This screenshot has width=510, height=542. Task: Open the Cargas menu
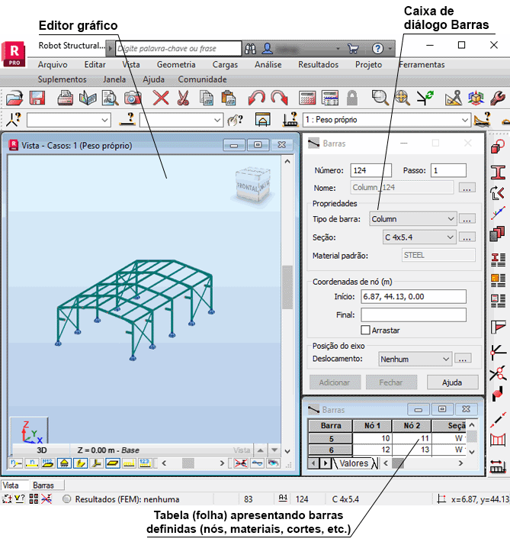click(x=225, y=65)
